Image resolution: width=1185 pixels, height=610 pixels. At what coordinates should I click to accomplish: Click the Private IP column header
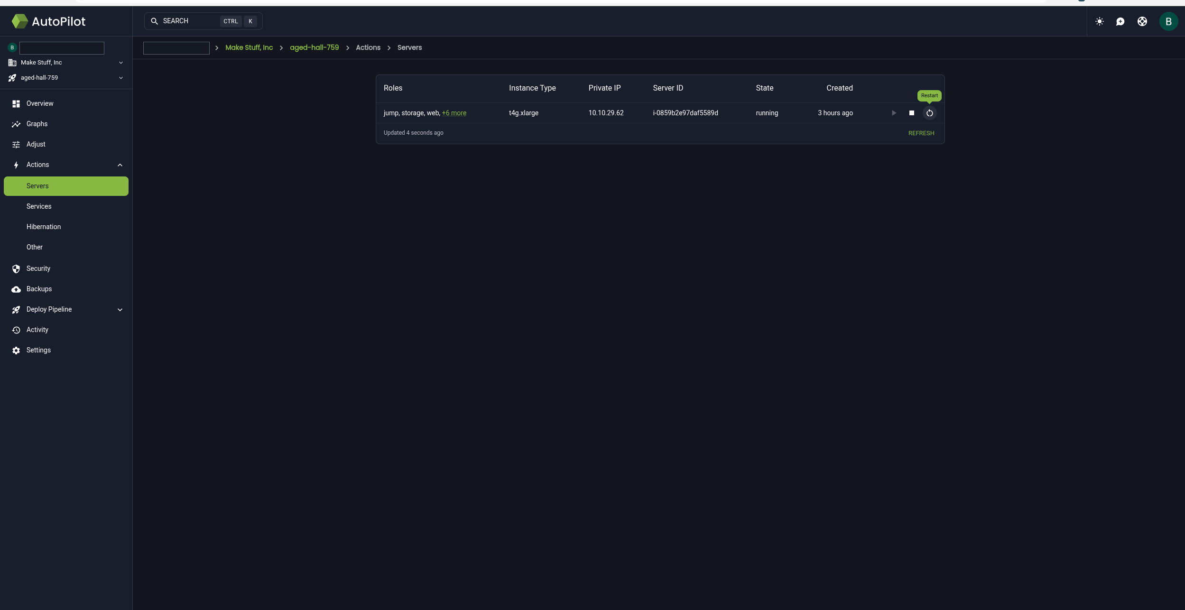604,88
